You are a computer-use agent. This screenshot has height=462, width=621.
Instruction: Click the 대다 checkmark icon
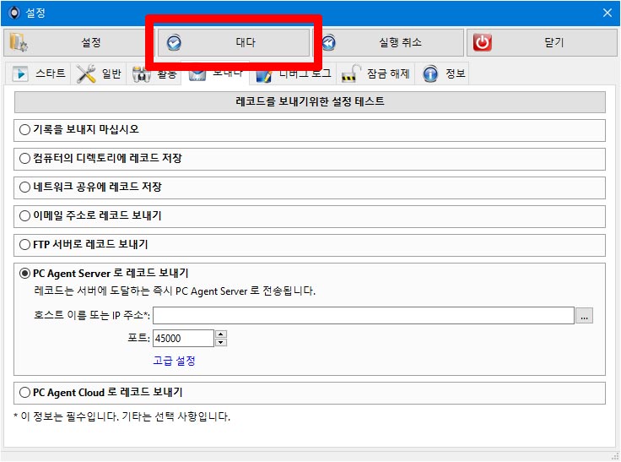174,42
